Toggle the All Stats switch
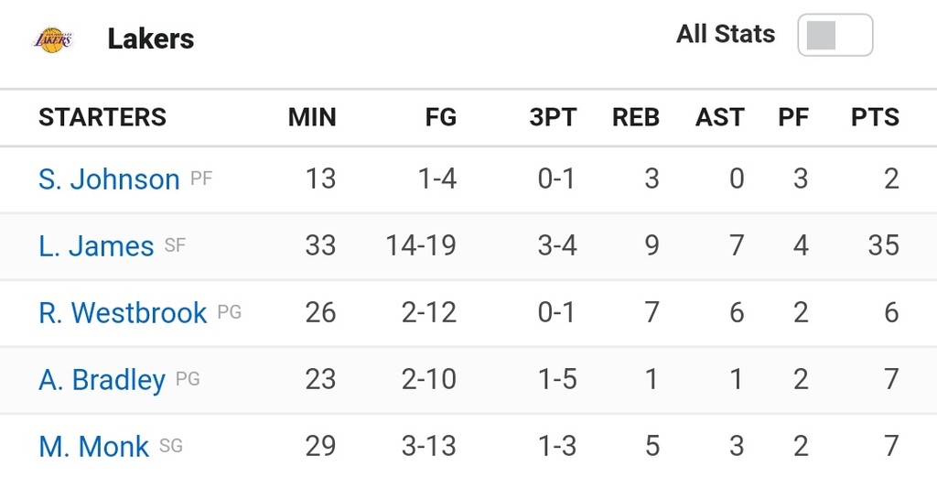The width and height of the screenshot is (937, 477). point(835,36)
